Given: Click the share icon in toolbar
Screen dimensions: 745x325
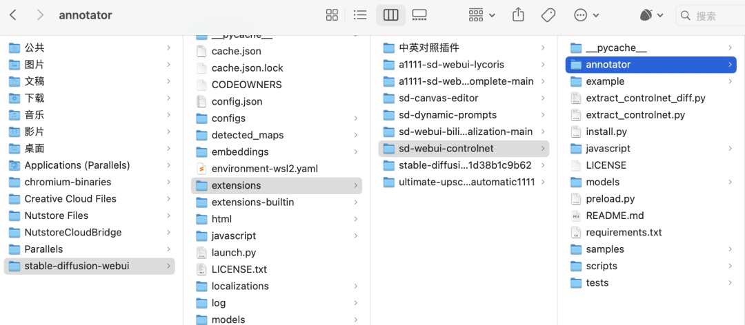Looking at the screenshot, I should point(518,15).
